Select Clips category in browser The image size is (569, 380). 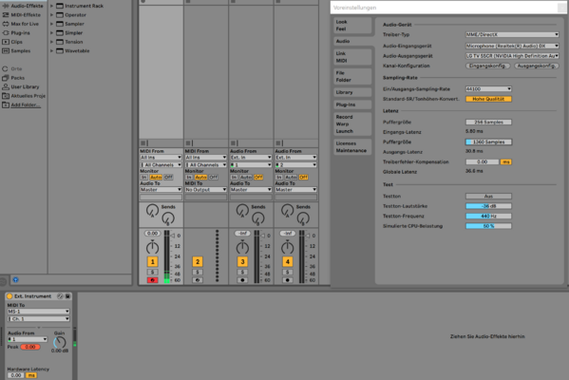(12, 42)
